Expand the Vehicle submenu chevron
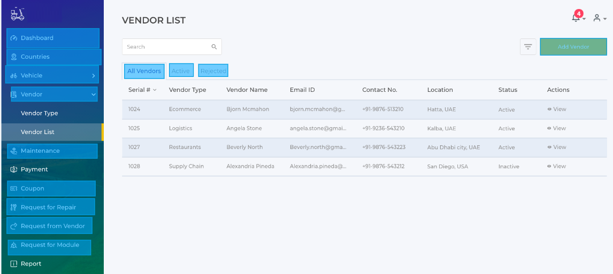The image size is (613, 274). tap(94, 76)
